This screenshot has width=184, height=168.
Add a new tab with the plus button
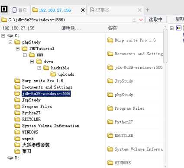(x=147, y=10)
